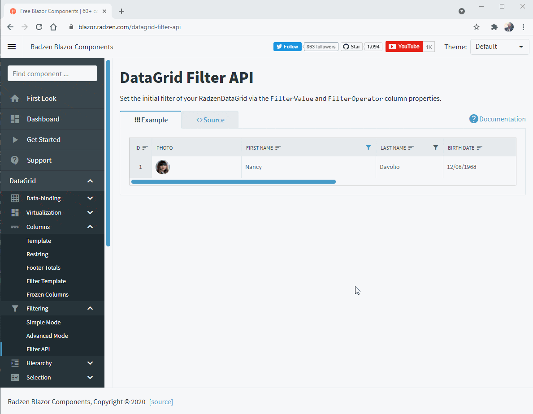Click the Selection icon in sidebar
The width and height of the screenshot is (533, 414).
coord(15,377)
